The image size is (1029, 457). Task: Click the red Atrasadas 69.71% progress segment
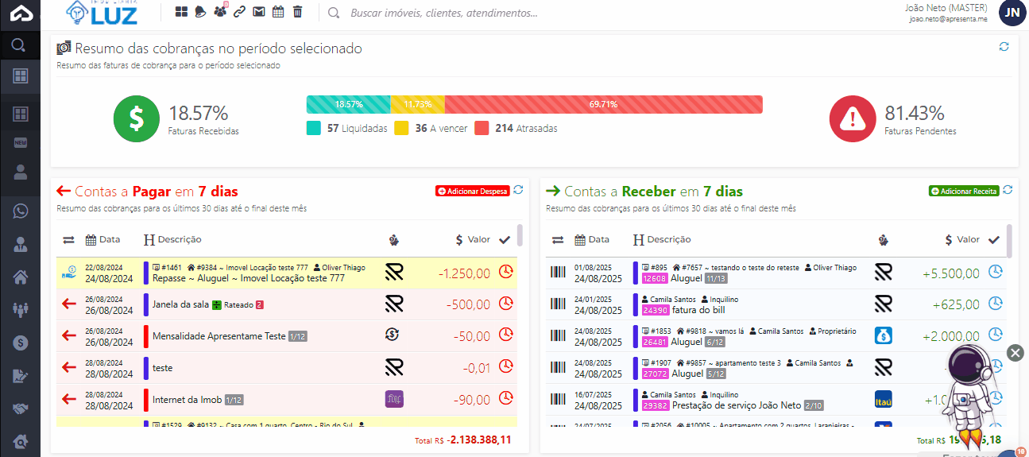click(603, 104)
